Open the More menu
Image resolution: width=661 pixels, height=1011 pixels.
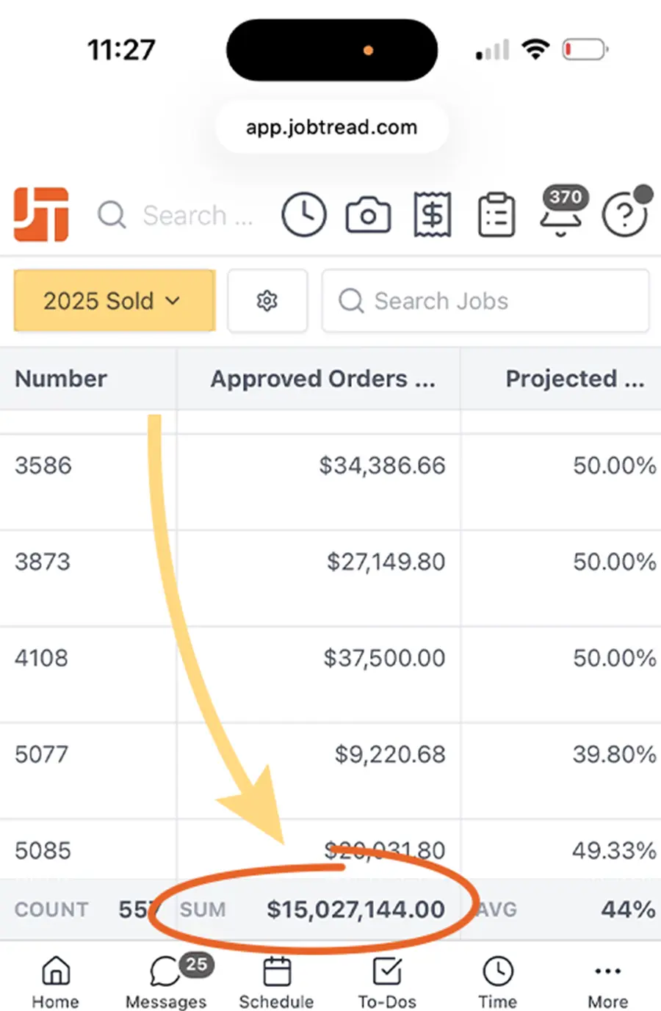click(607, 981)
